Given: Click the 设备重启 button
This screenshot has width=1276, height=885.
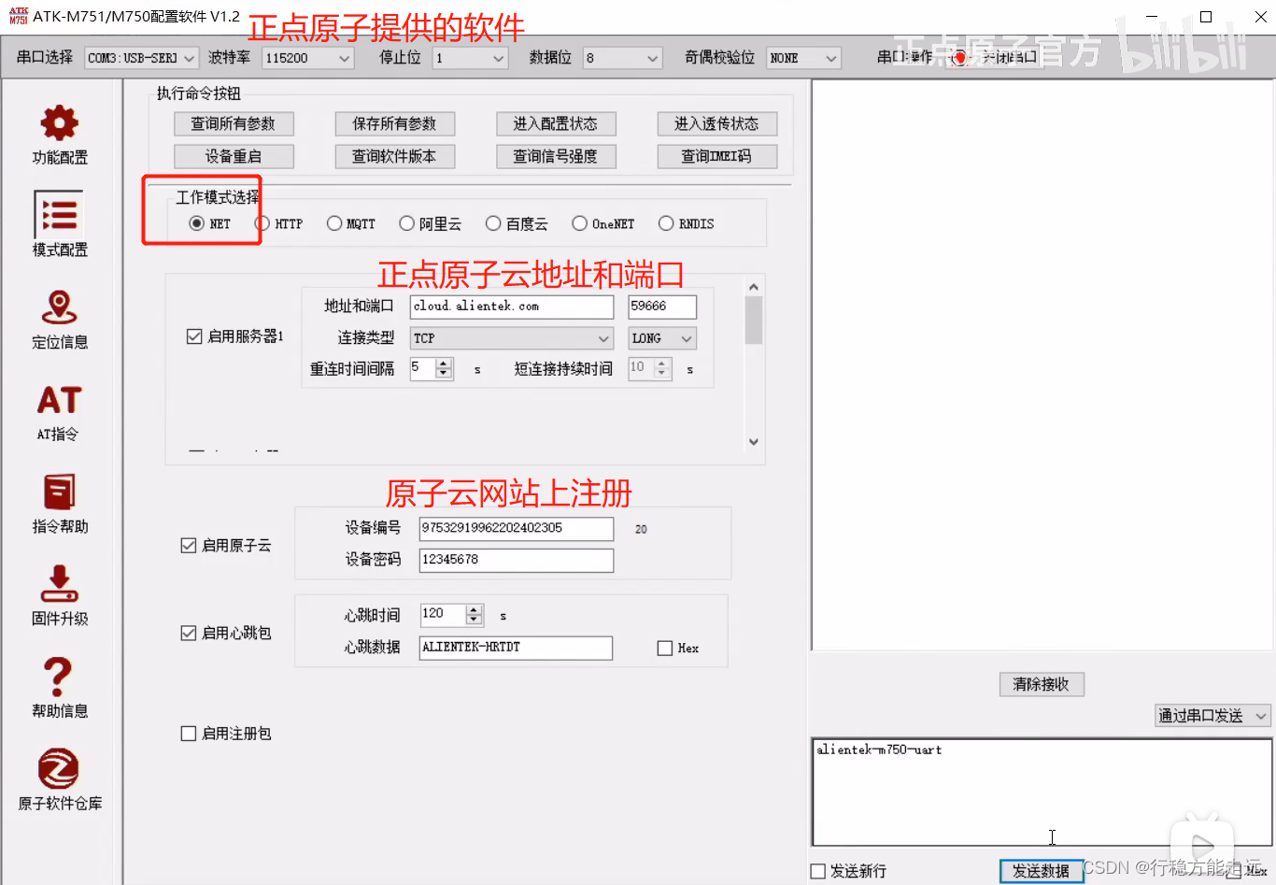Looking at the screenshot, I should pos(234,156).
